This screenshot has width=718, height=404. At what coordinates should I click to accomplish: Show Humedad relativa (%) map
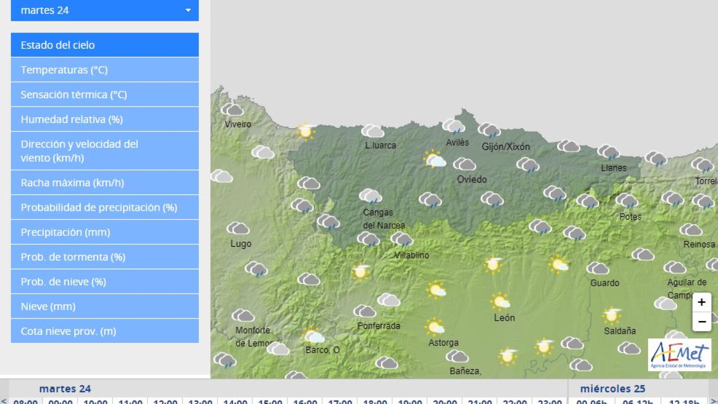point(105,119)
